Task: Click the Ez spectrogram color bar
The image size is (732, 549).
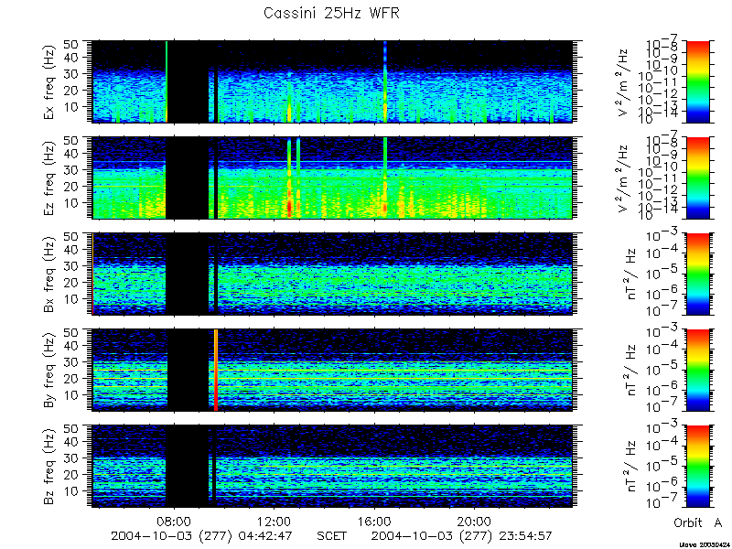Action: [x=697, y=178]
